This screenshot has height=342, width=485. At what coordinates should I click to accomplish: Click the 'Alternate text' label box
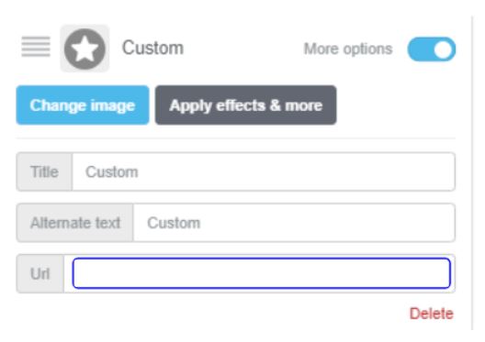coord(75,223)
